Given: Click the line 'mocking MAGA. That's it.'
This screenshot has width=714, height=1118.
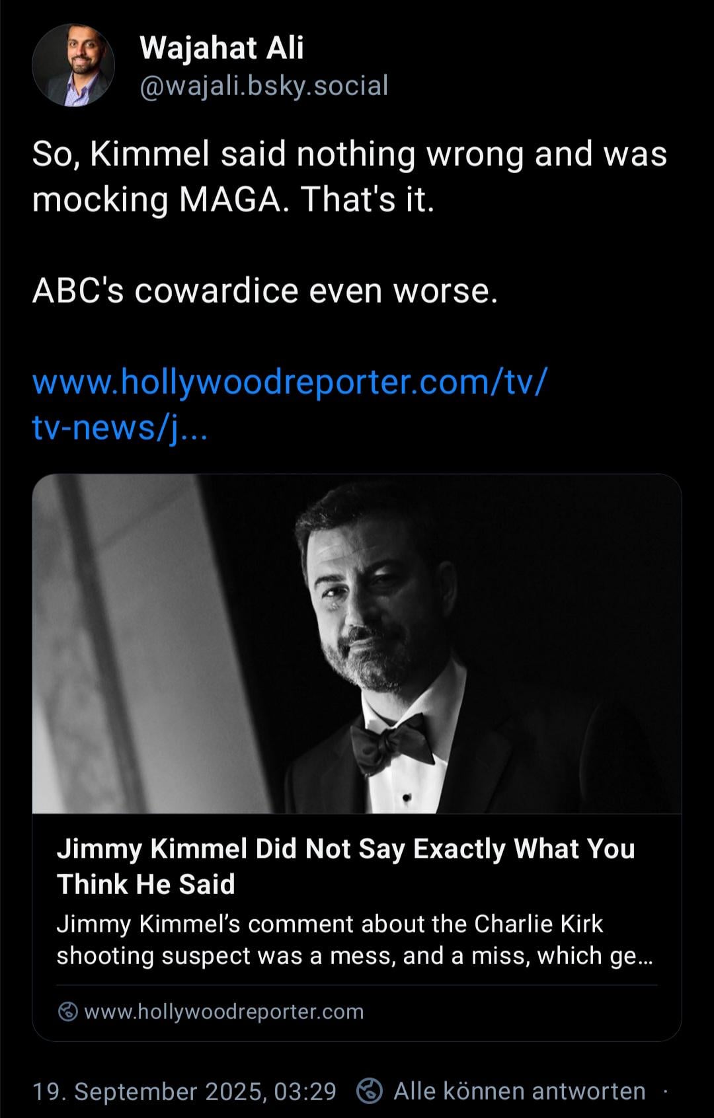Looking at the screenshot, I should (233, 200).
